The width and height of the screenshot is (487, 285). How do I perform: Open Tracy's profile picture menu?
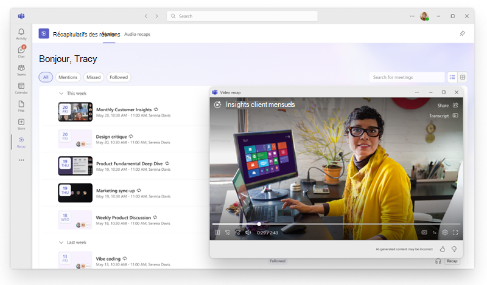coord(424,16)
